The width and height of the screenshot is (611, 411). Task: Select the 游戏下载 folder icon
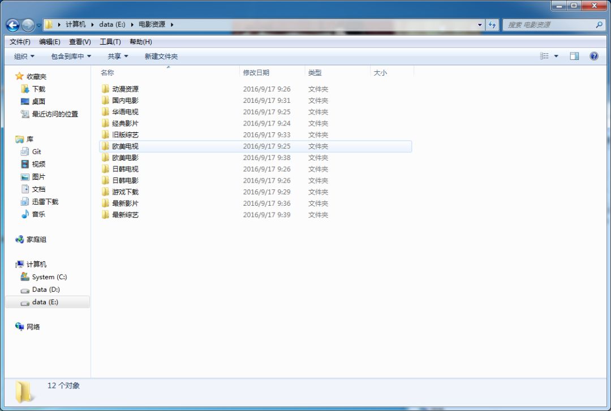pos(105,192)
